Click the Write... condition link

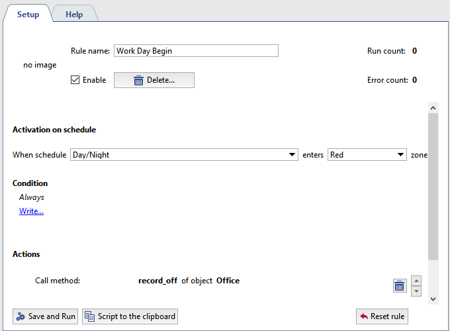[31, 211]
